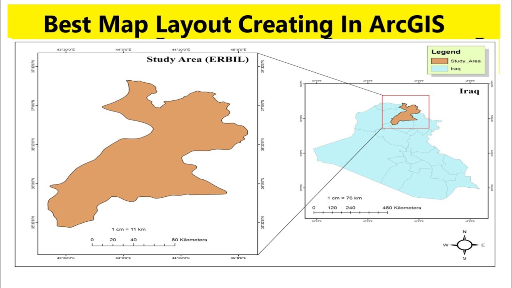Select the light blue Iraq legend swatch
512x288 pixels.
pyautogui.click(x=439, y=69)
